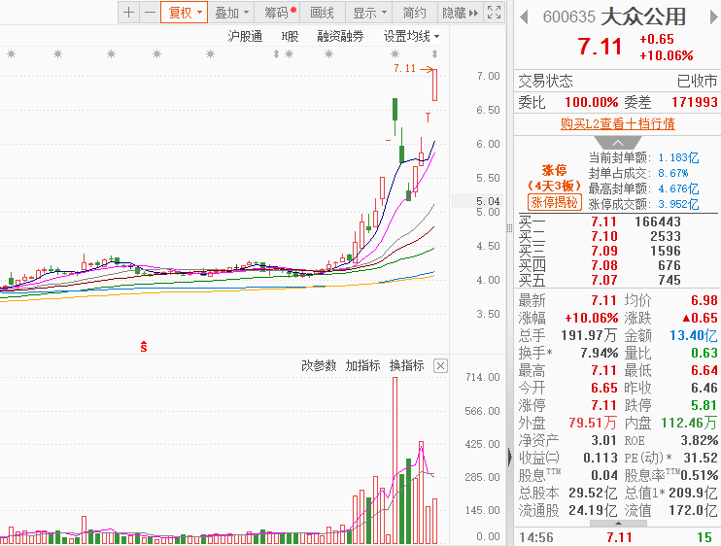Click the 封单占成交 value 8.67%
Image resolution: width=721 pixels, height=546 pixels.
pyautogui.click(x=673, y=173)
